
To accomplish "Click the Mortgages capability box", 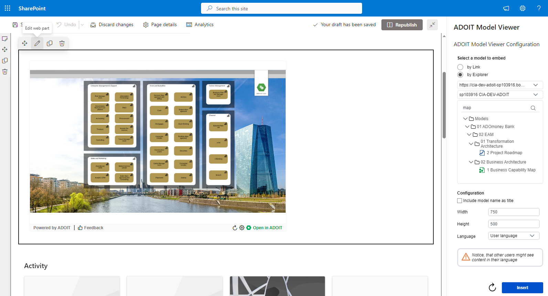I will coord(159,124).
